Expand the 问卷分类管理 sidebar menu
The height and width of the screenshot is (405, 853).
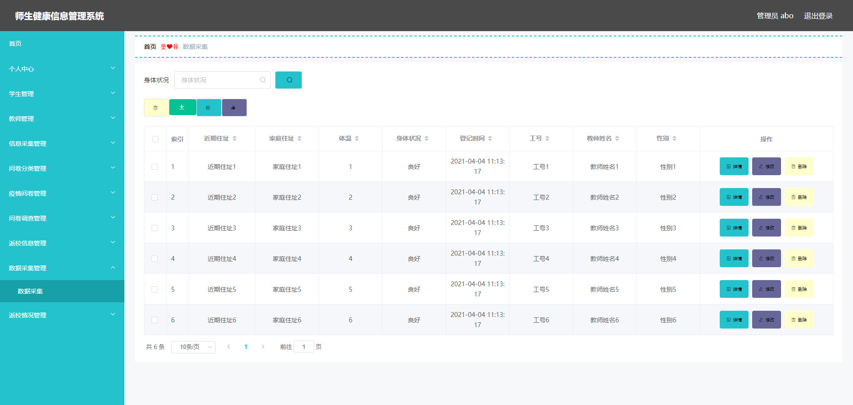pos(62,168)
